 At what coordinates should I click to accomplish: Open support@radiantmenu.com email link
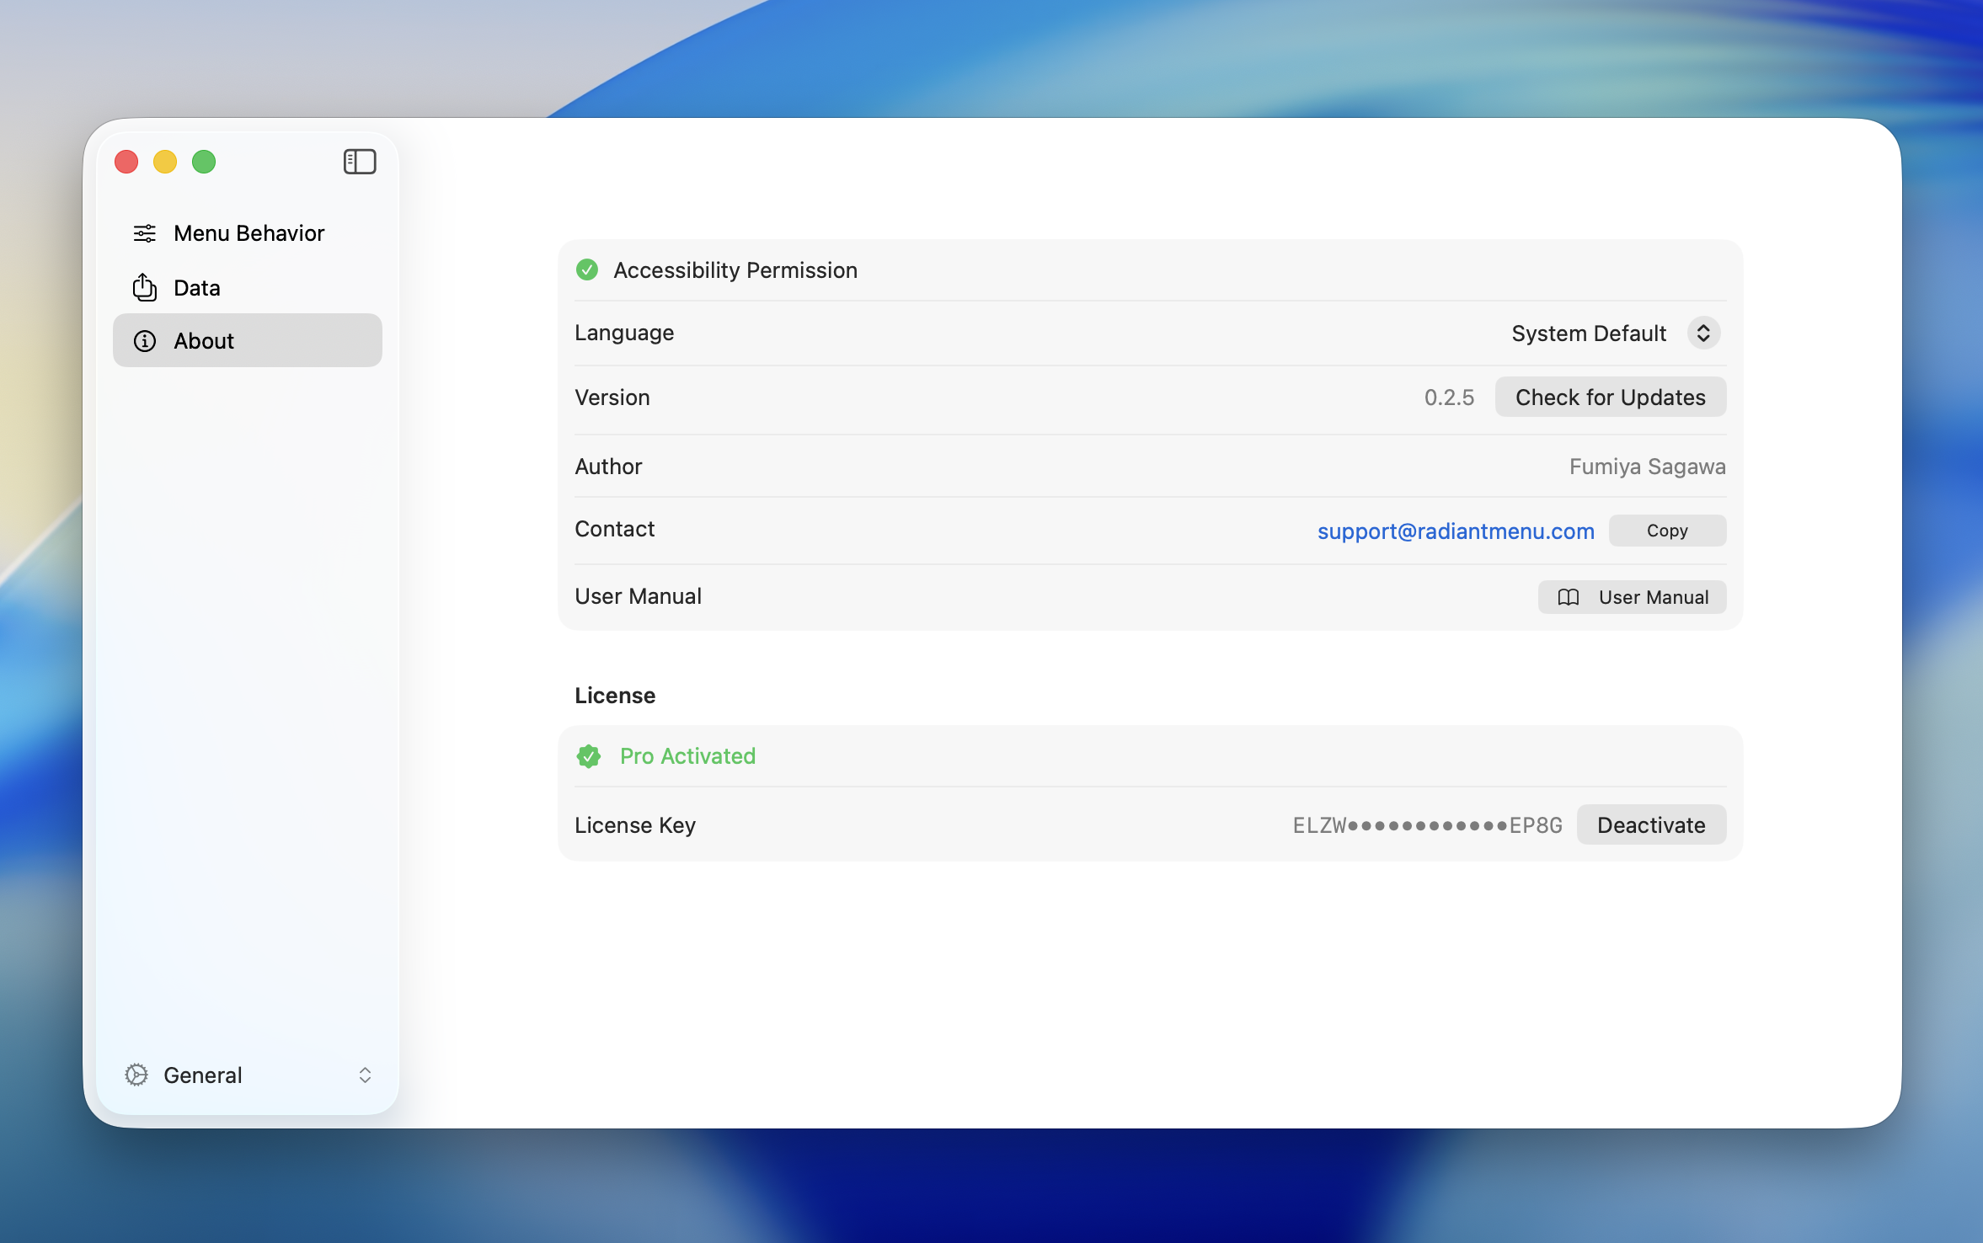(1455, 531)
